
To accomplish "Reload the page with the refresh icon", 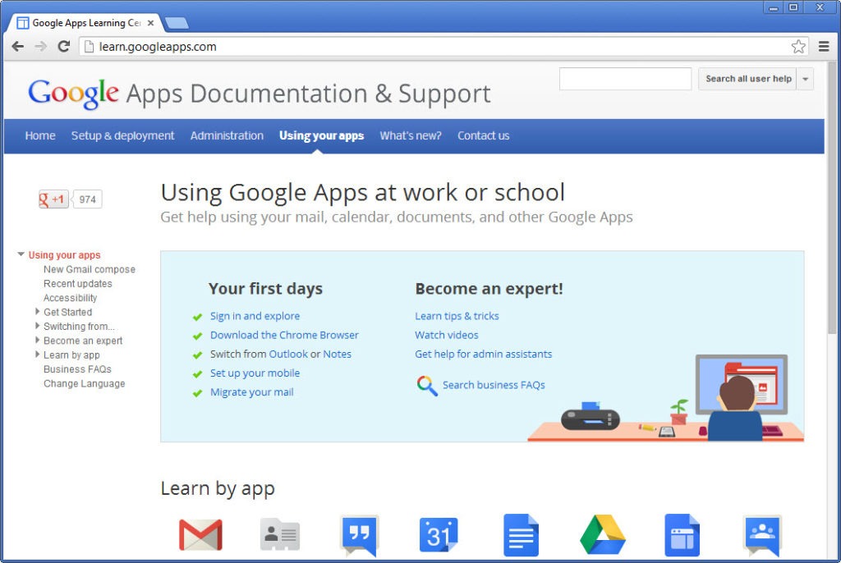I will [64, 47].
